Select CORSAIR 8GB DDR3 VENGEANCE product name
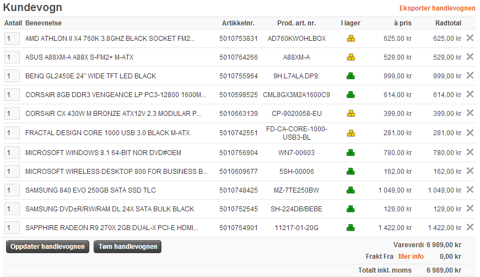Screen dimensions: 480x277 tap(116, 95)
